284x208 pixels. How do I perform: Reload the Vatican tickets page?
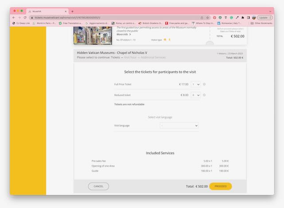(x=25, y=18)
